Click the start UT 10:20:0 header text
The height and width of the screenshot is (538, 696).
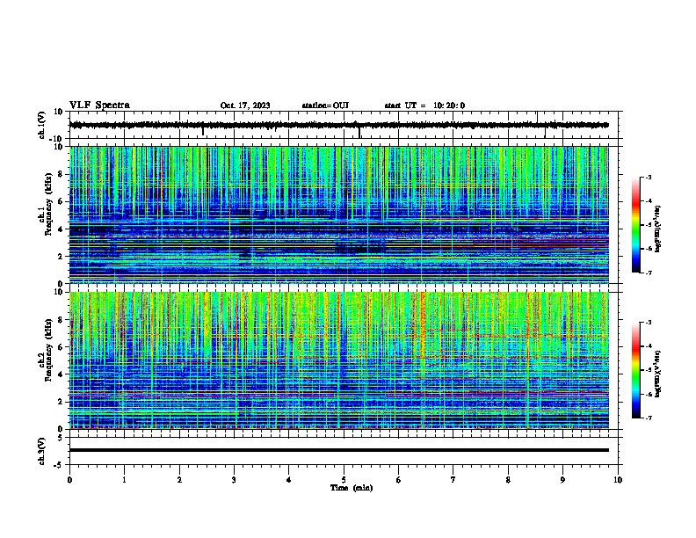pyautogui.click(x=424, y=105)
